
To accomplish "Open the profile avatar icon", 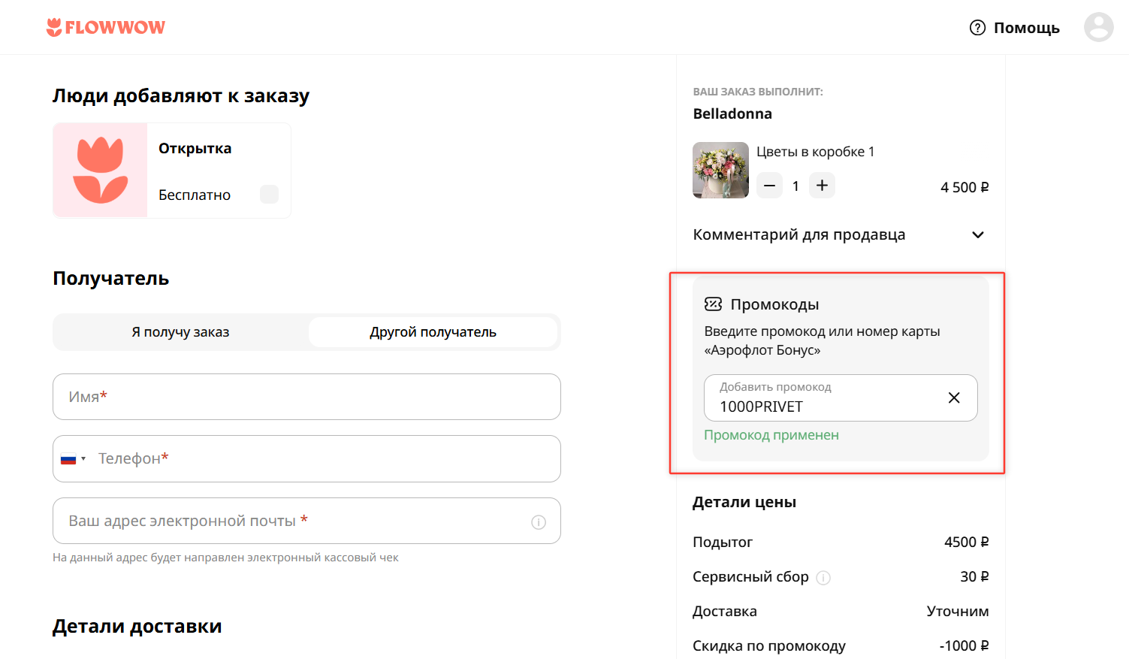I will click(1098, 27).
